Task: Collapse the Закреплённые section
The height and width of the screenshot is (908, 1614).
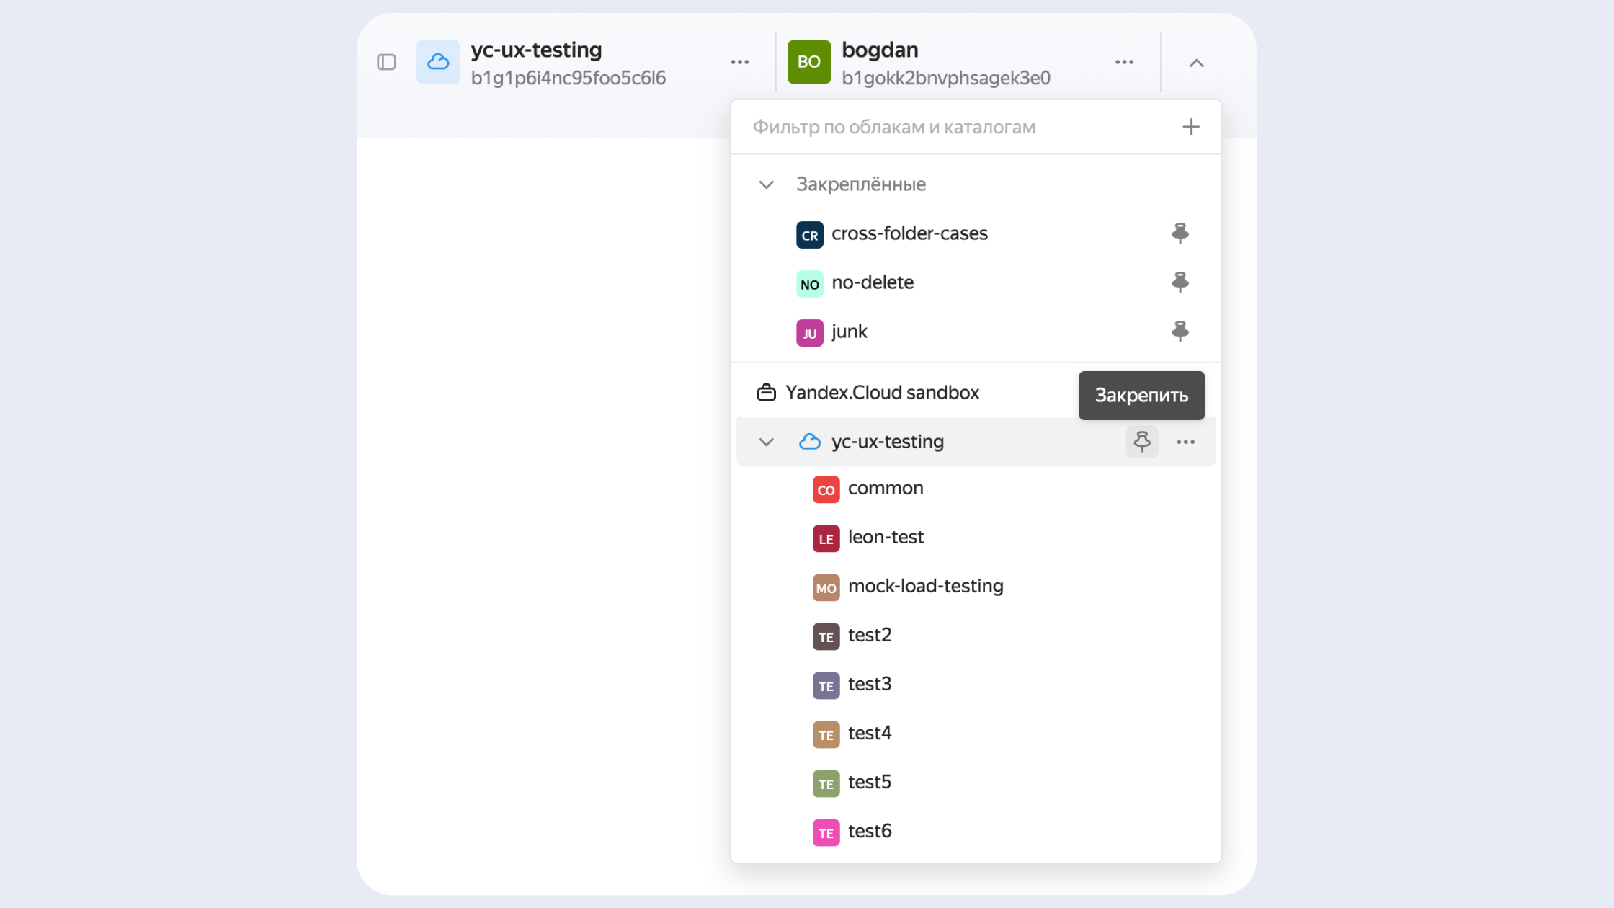Action: coord(767,184)
